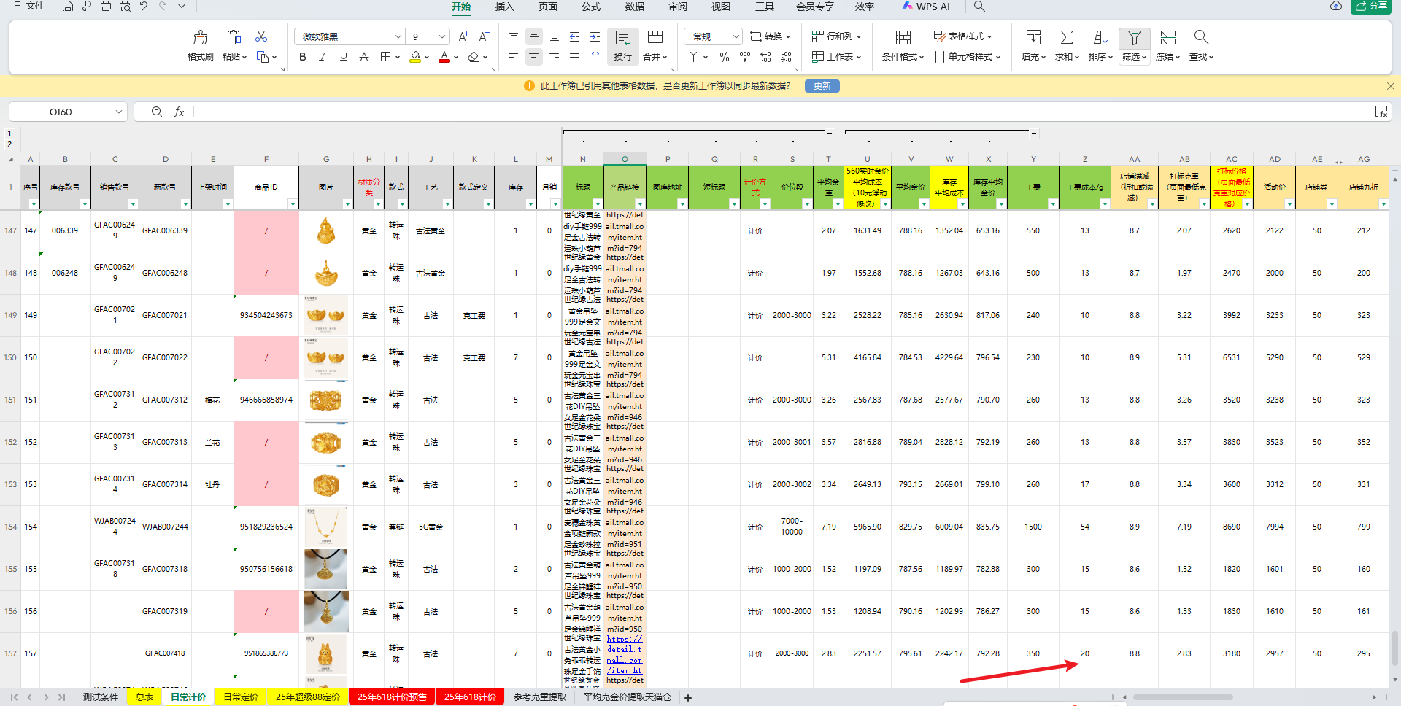Open the font name dropdown 微软雅黑
Viewport: 1401px width, 706px height.
tap(398, 36)
